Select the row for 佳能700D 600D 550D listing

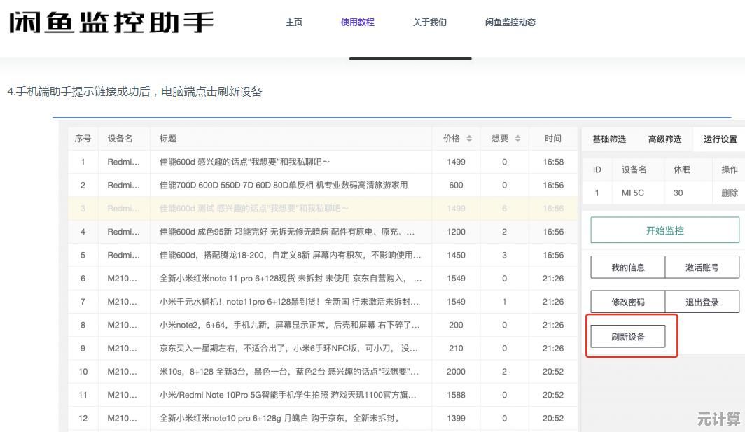284,186
